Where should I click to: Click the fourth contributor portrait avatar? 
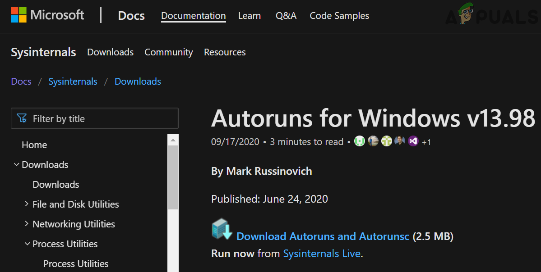[x=400, y=142]
